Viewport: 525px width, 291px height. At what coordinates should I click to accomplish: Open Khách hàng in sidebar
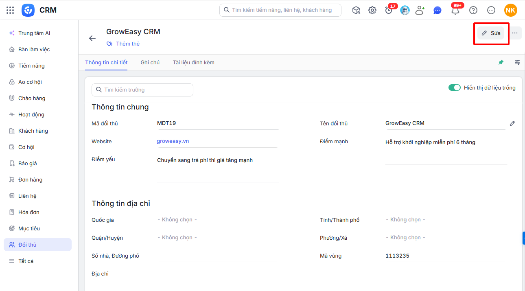click(x=37, y=131)
